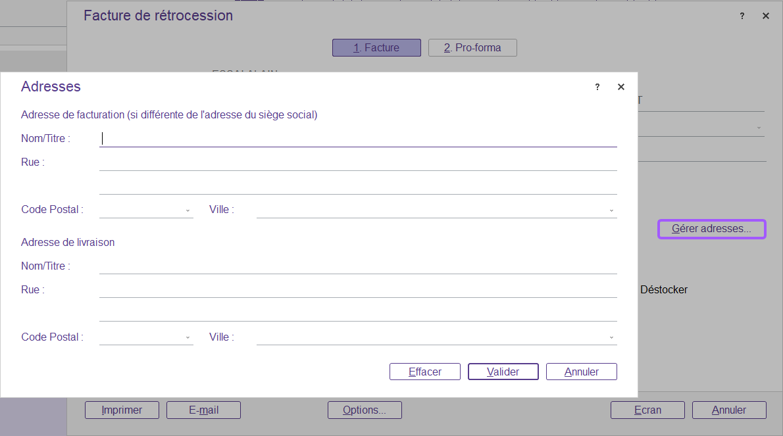783x436 pixels.
Task: Expand billing Ville dropdown list
Action: pyautogui.click(x=611, y=210)
